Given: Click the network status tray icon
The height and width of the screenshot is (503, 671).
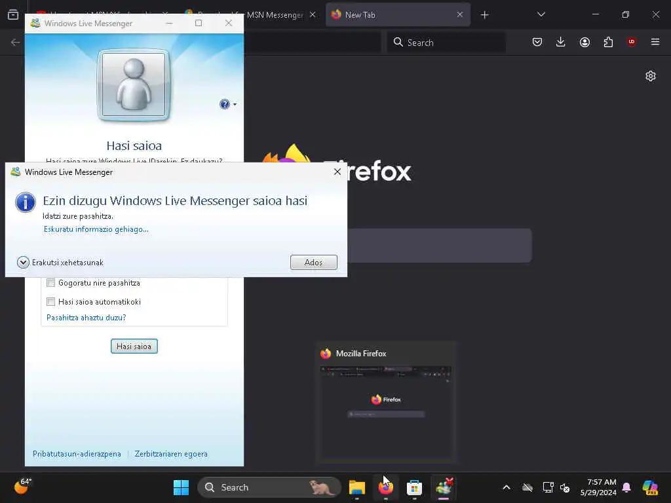Looking at the screenshot, I should pyautogui.click(x=547, y=487).
